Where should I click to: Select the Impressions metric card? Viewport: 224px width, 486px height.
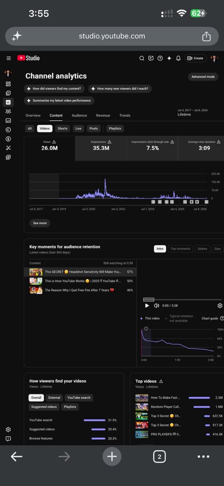click(101, 148)
